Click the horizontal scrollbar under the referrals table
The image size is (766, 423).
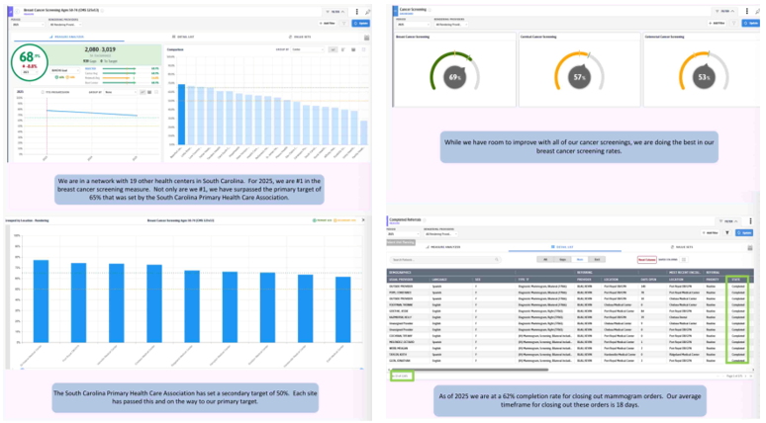tap(469, 370)
